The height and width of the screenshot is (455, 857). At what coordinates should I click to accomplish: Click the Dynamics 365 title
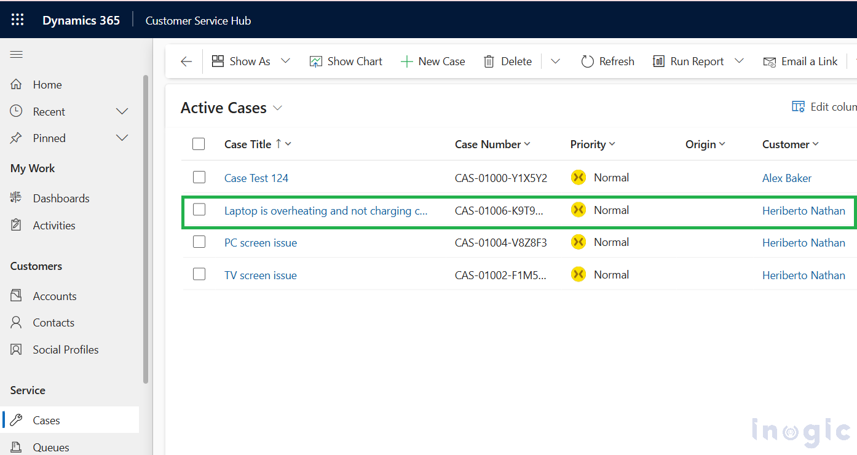pos(81,20)
